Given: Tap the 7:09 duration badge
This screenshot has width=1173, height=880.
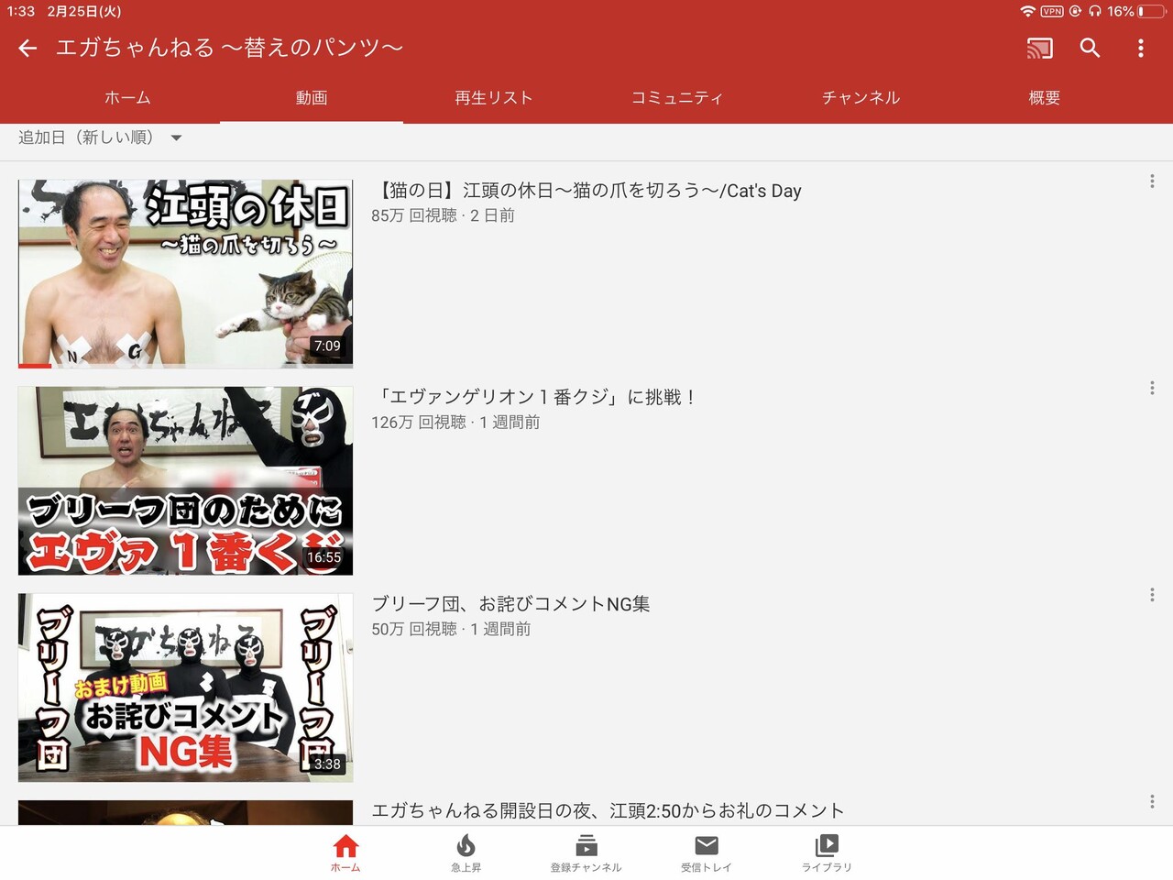Looking at the screenshot, I should pos(327,346).
